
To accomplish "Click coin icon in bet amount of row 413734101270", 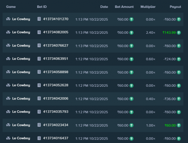I will pyautogui.click(x=131, y=20).
